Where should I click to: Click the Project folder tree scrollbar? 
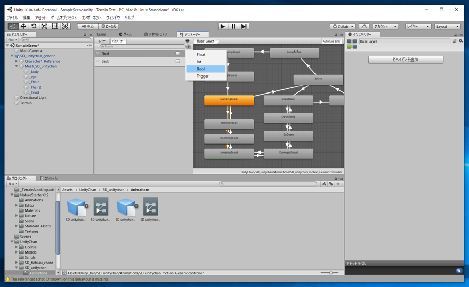pos(58,228)
